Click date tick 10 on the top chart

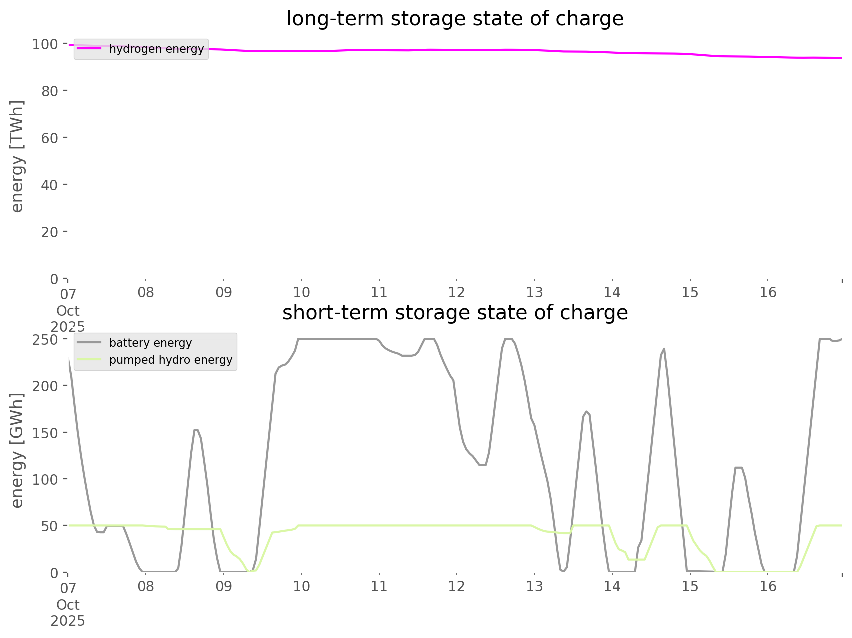pyautogui.click(x=301, y=292)
